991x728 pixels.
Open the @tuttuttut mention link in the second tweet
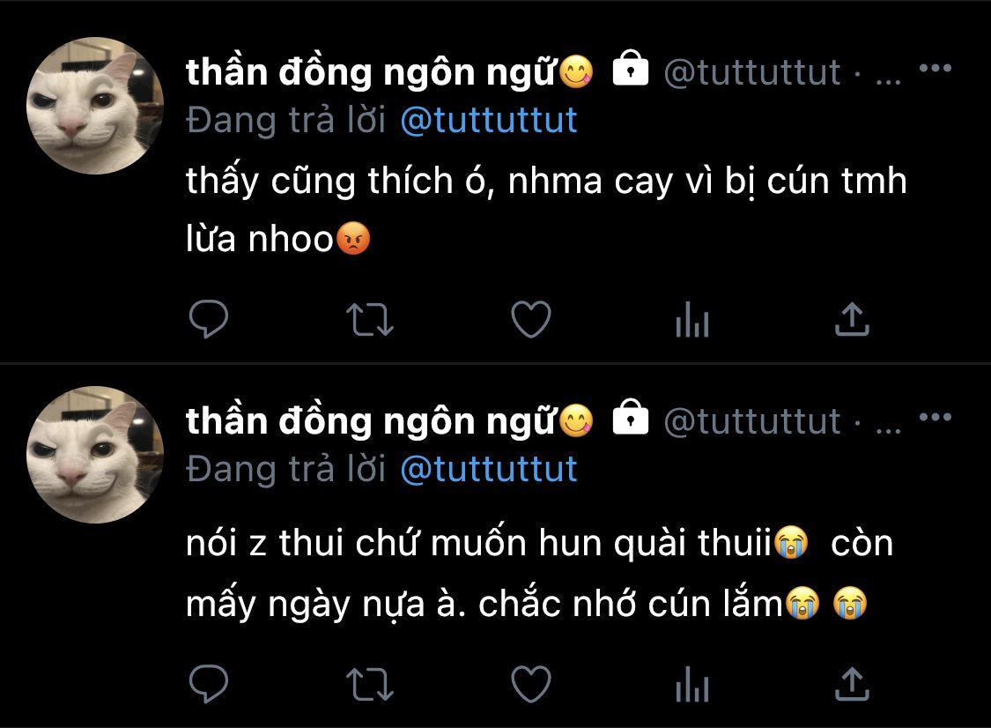(489, 469)
